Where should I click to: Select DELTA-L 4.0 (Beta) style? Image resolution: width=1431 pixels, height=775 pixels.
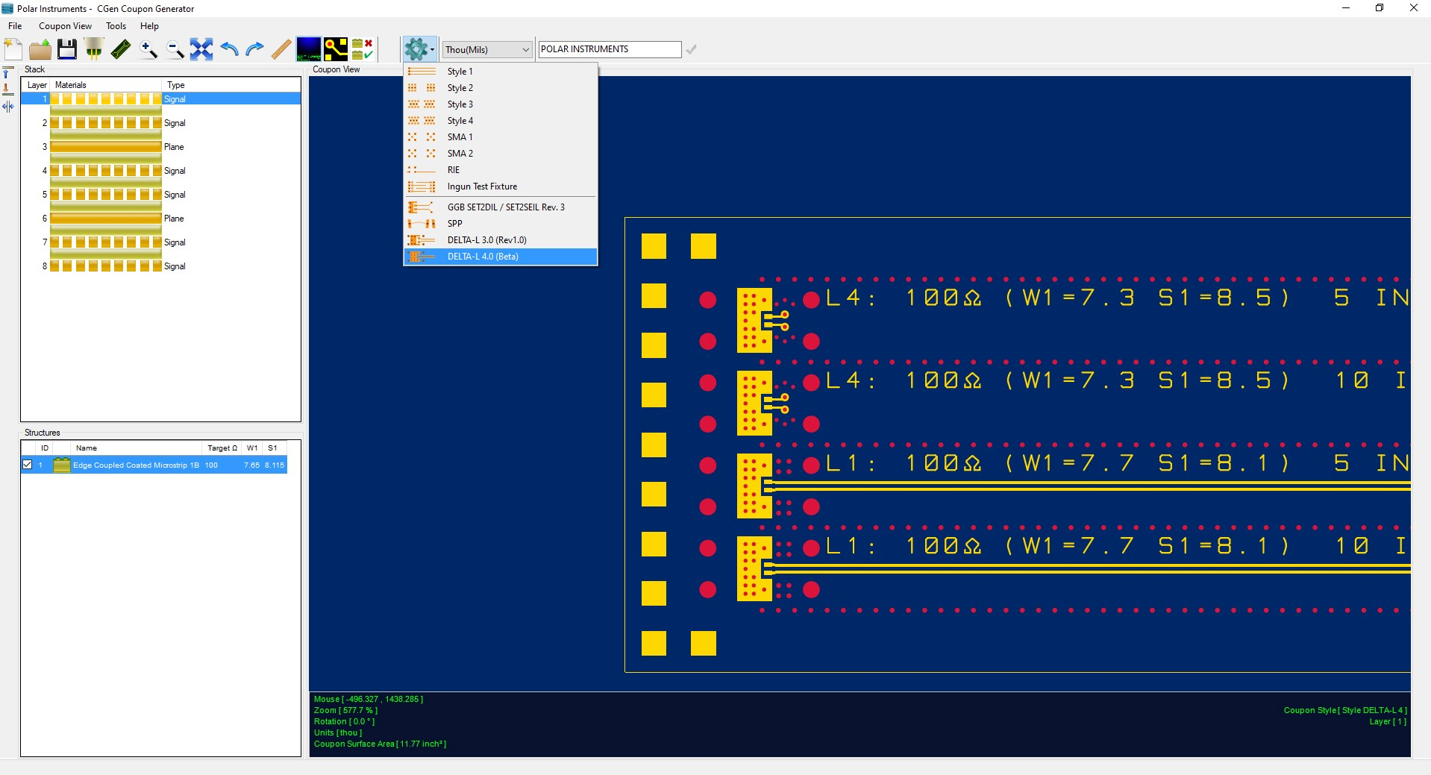(501, 257)
